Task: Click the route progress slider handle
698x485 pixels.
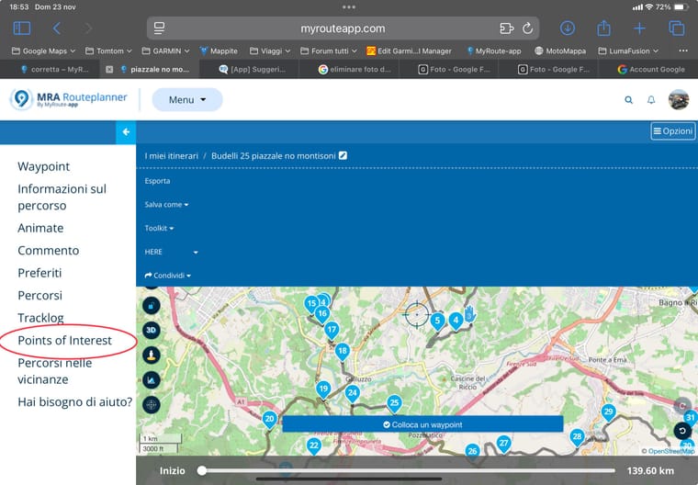Action: pyautogui.click(x=202, y=470)
